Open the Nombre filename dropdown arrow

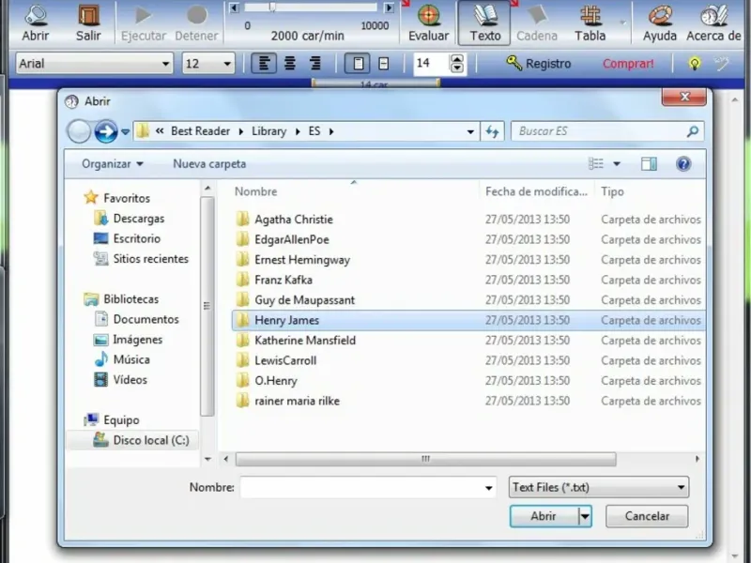488,488
